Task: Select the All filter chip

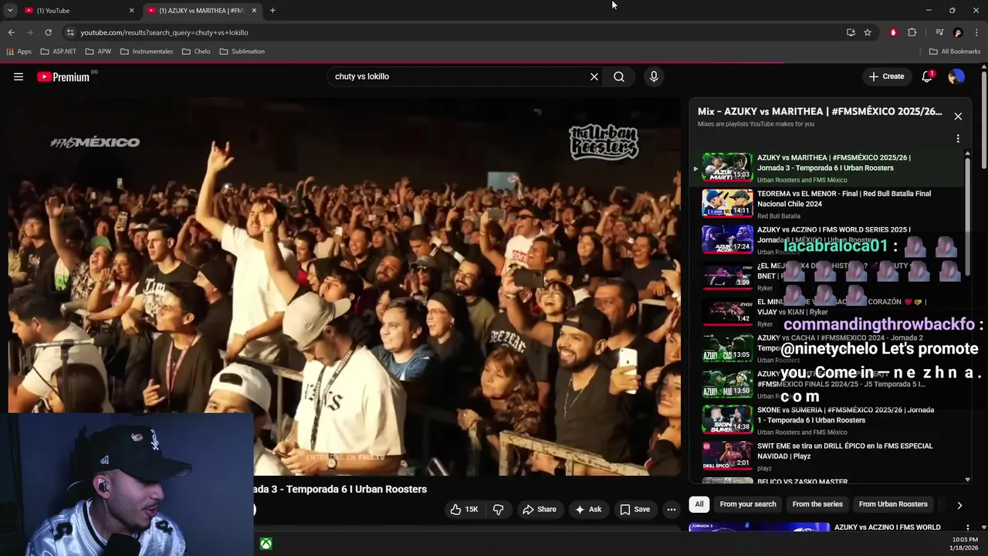Action: [x=699, y=504]
